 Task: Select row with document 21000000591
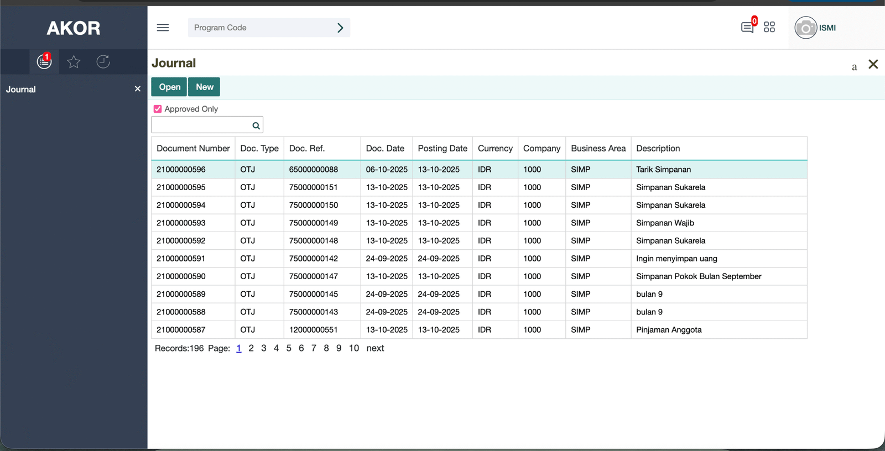[x=181, y=259]
